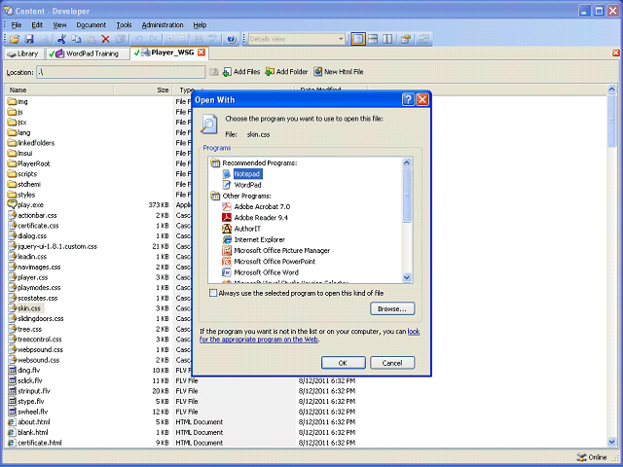Click Cancel in Open With dialog
623x467 pixels.
click(392, 363)
